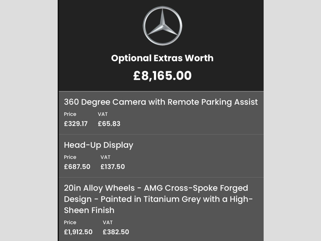
Task: Click the £8,165.00 total value
Action: coord(162,76)
